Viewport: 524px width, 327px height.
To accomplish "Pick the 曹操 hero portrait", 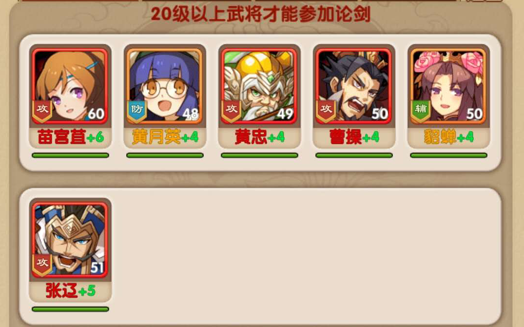I will click(x=354, y=86).
